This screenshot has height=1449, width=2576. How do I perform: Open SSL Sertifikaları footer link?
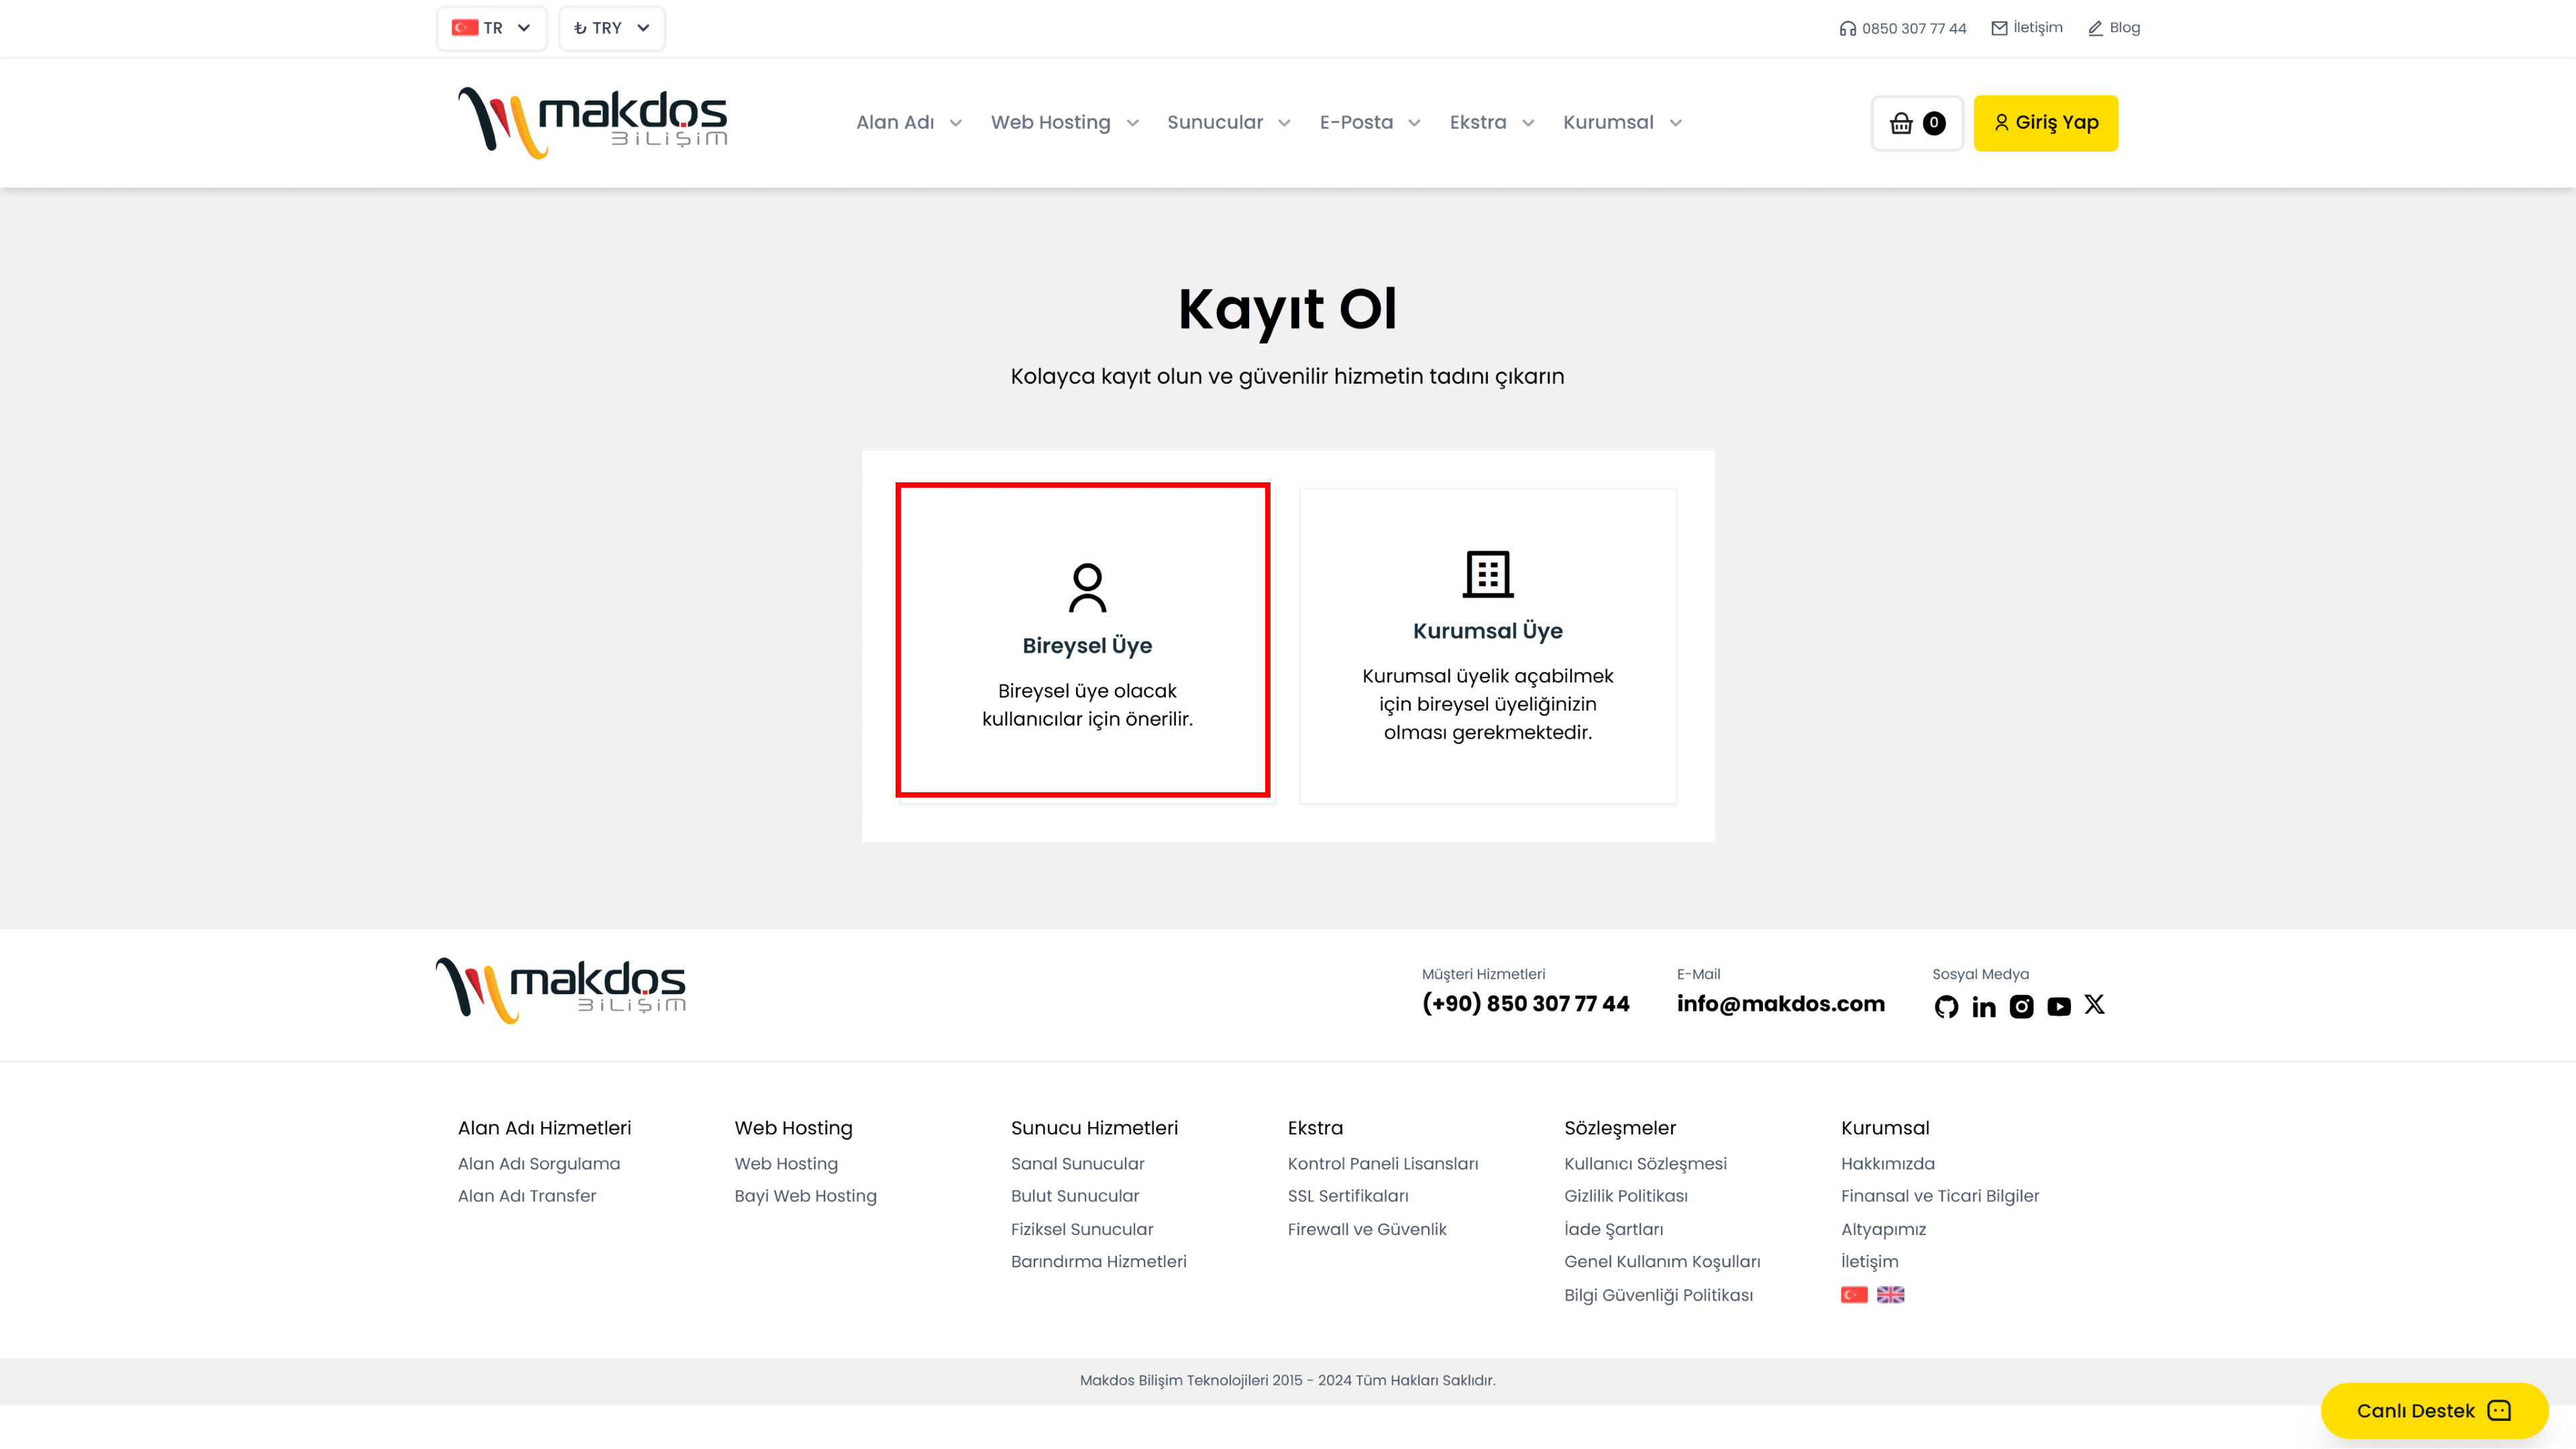click(1348, 1196)
